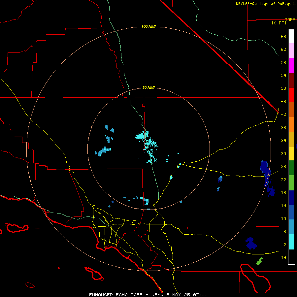Viewport: 297px width, 297px height.
Task: Click the legend value "18"
Action: 283,193
